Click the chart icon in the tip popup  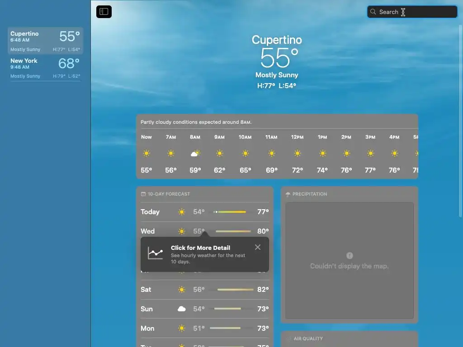pos(156,253)
